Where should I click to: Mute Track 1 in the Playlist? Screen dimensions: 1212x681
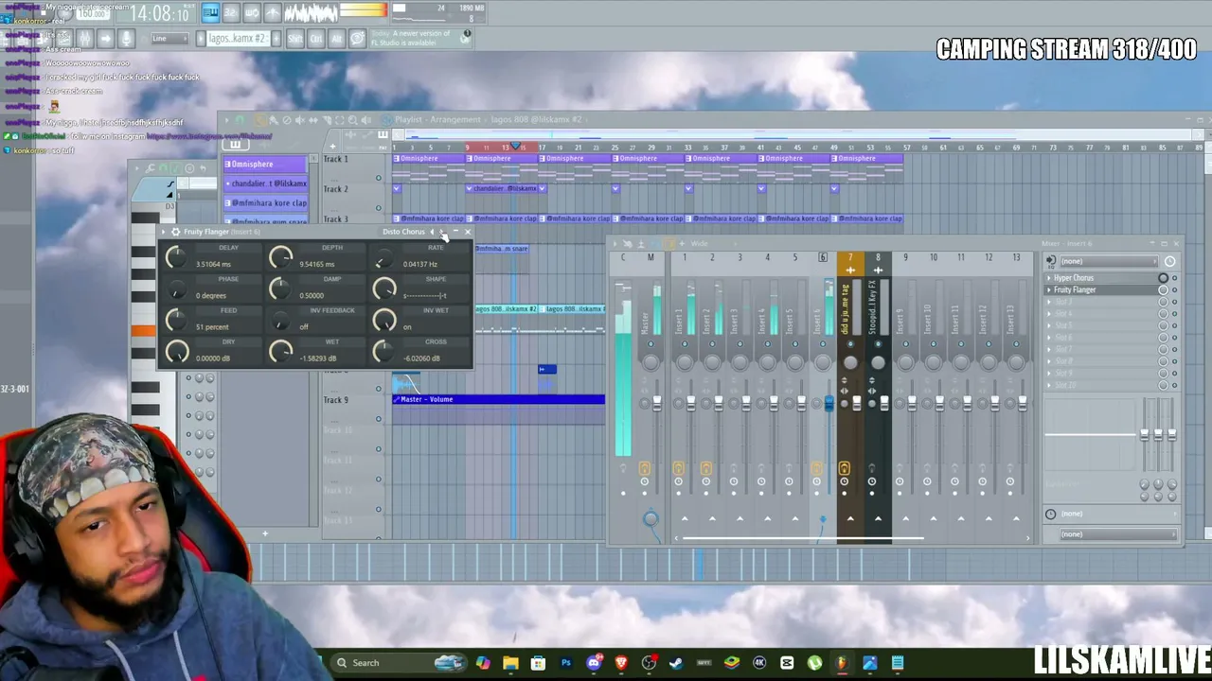pos(378,178)
